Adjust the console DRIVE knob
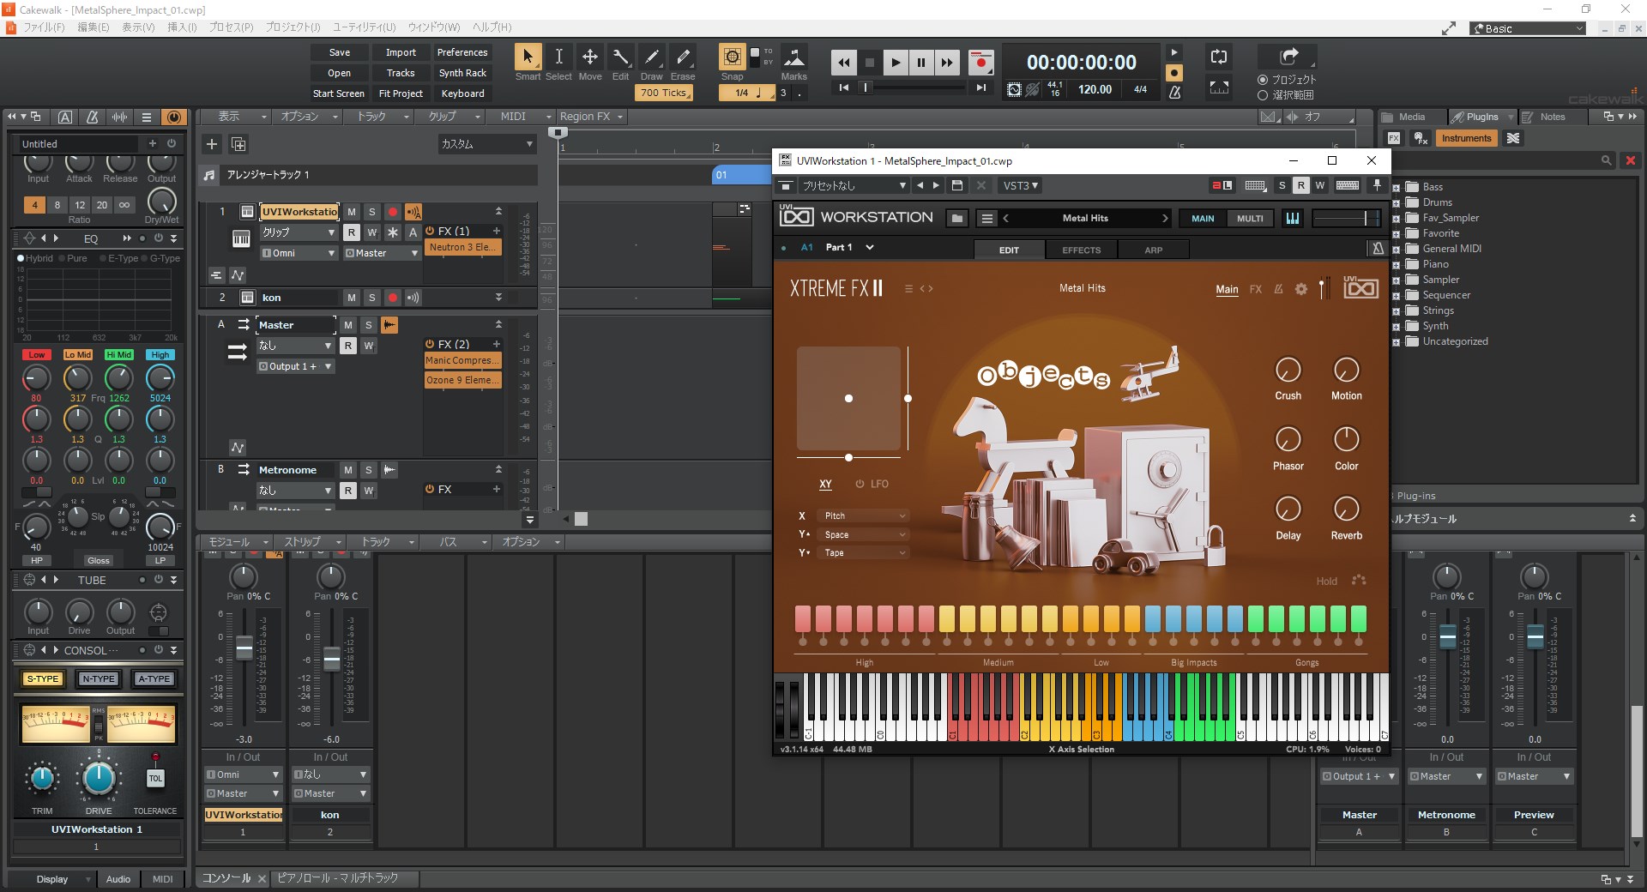The height and width of the screenshot is (892, 1647). tap(99, 777)
